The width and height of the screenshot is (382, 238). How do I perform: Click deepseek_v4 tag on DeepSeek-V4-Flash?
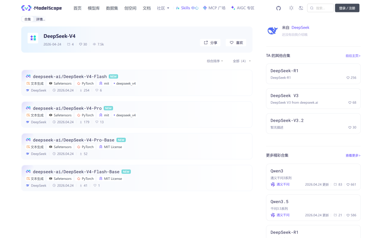(x=125, y=84)
